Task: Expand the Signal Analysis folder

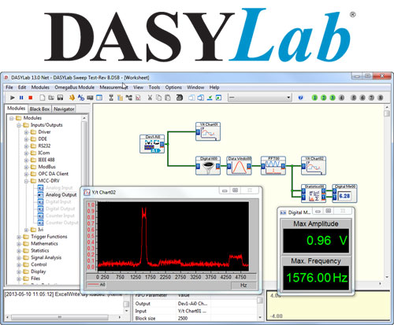Action: click(19, 258)
